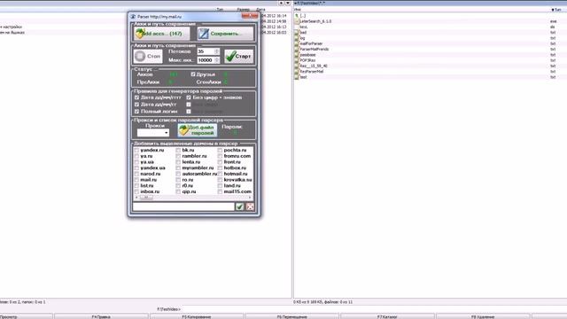Click the text input field beside the checkmark
567x319 pixels.
[x=183, y=206]
